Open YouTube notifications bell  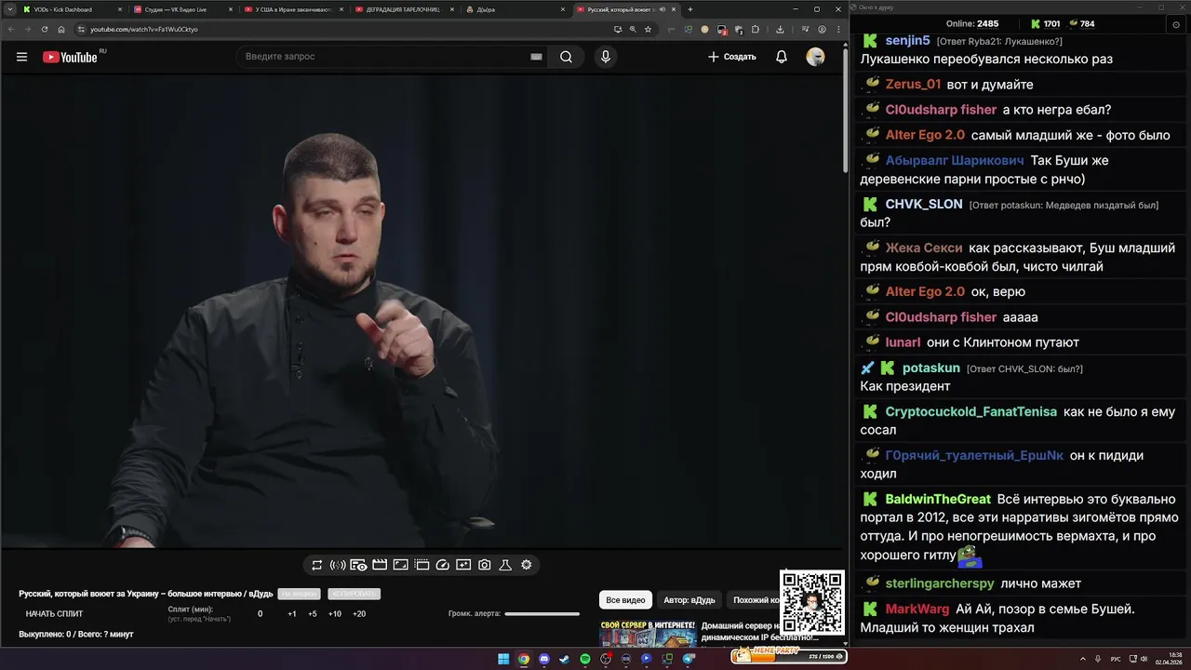[x=782, y=57]
